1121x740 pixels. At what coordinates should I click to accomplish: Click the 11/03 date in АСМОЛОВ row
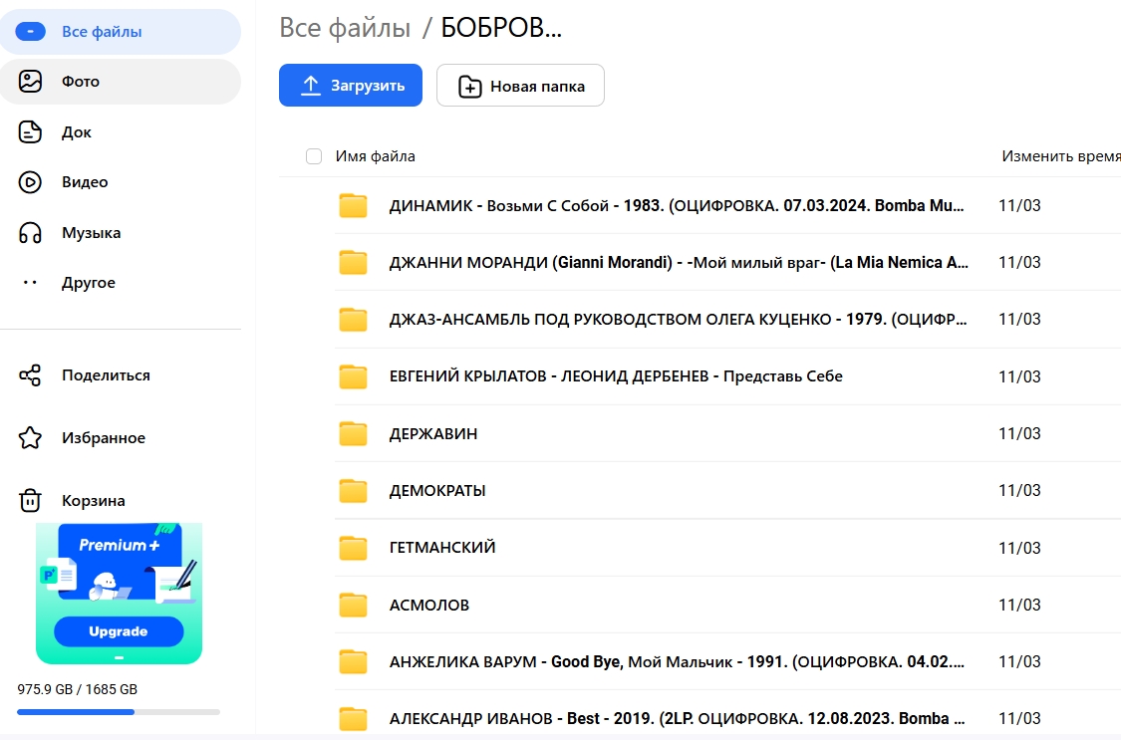tap(1019, 605)
